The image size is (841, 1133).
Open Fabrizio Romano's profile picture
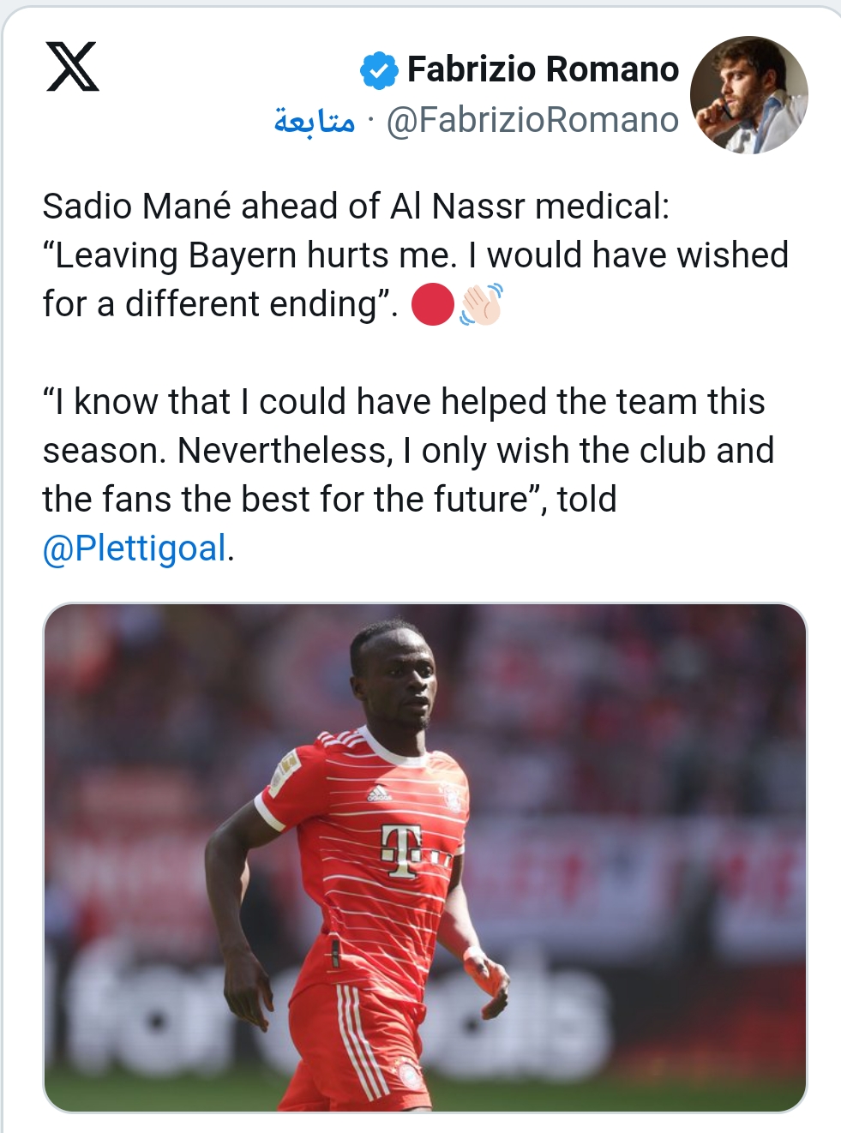pyautogui.click(x=748, y=95)
